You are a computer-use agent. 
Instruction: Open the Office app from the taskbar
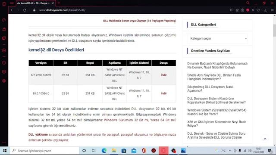click(x=144, y=151)
